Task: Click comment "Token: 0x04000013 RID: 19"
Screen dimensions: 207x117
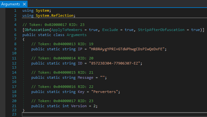Action: (x=62, y=44)
